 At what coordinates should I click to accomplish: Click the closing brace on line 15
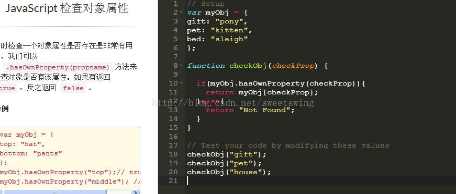[x=189, y=128]
